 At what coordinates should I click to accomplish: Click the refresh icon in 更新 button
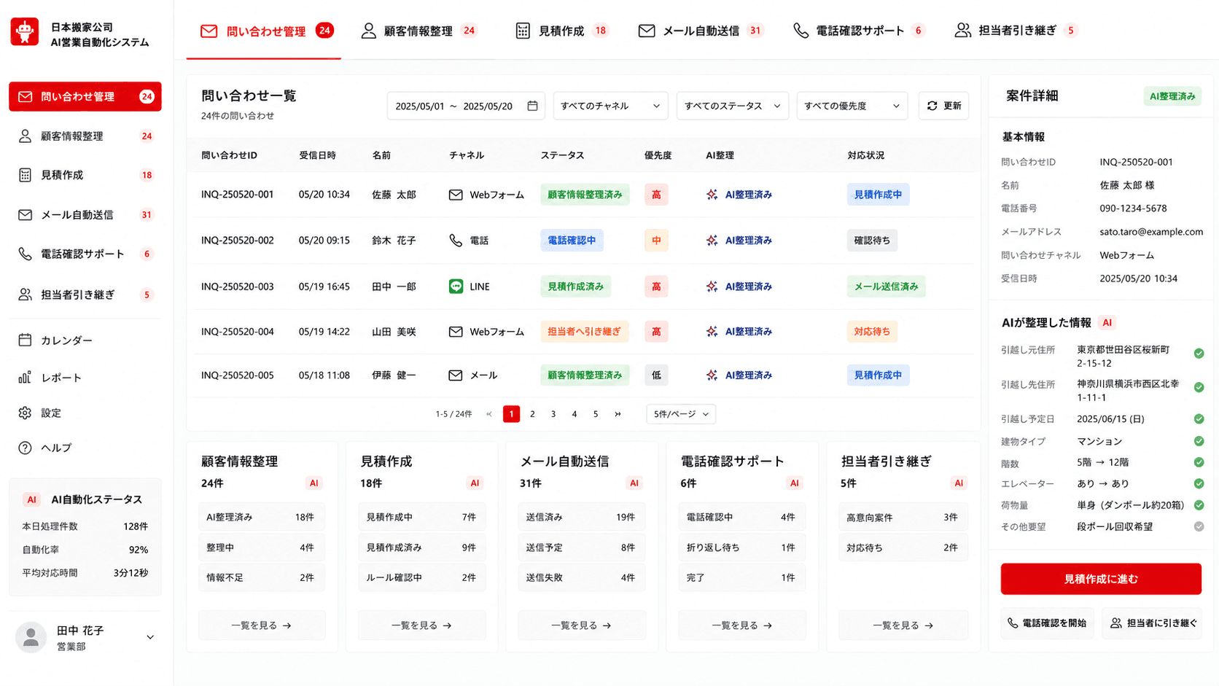932,106
